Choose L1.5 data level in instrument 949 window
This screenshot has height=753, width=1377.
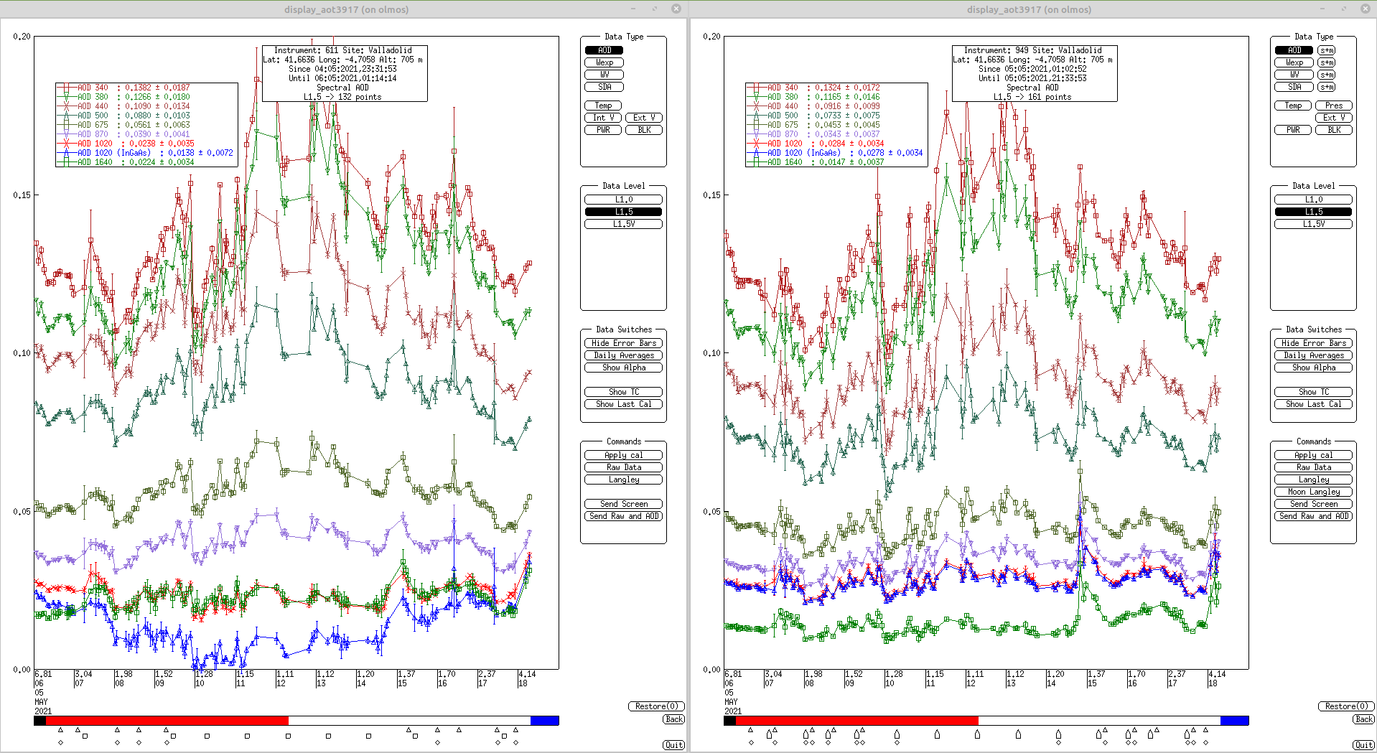pos(1314,212)
